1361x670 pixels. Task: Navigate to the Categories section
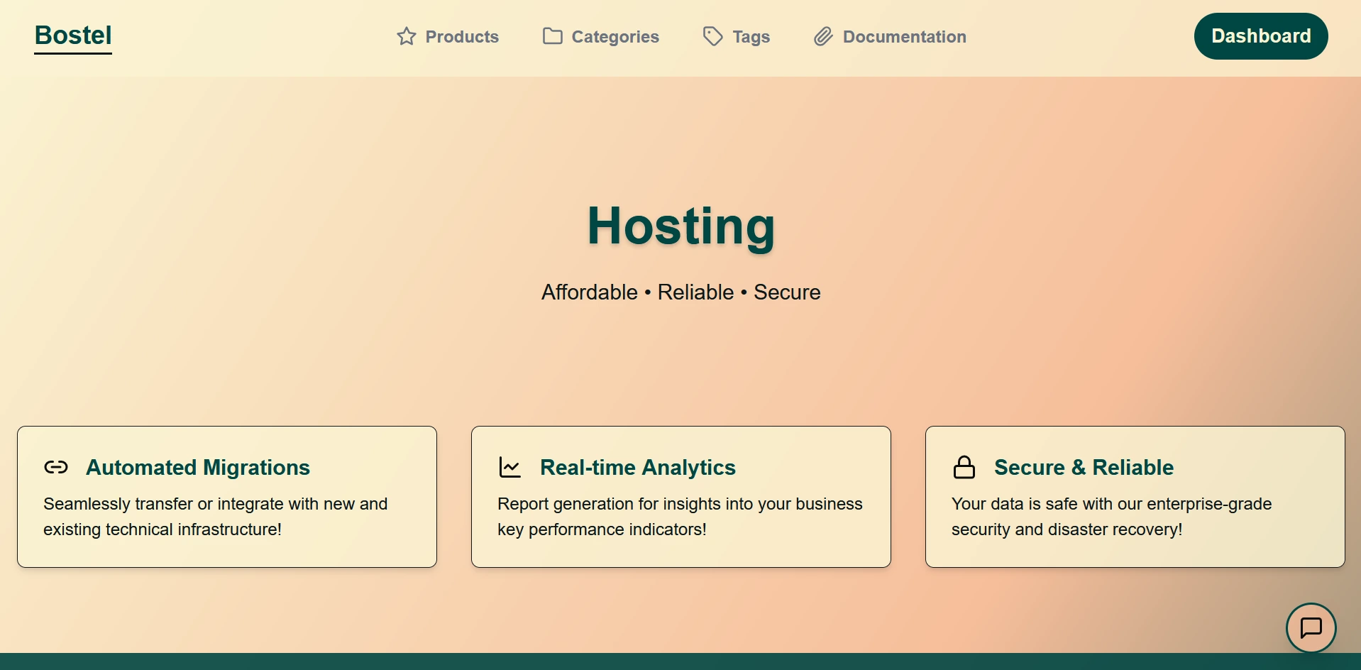click(615, 36)
